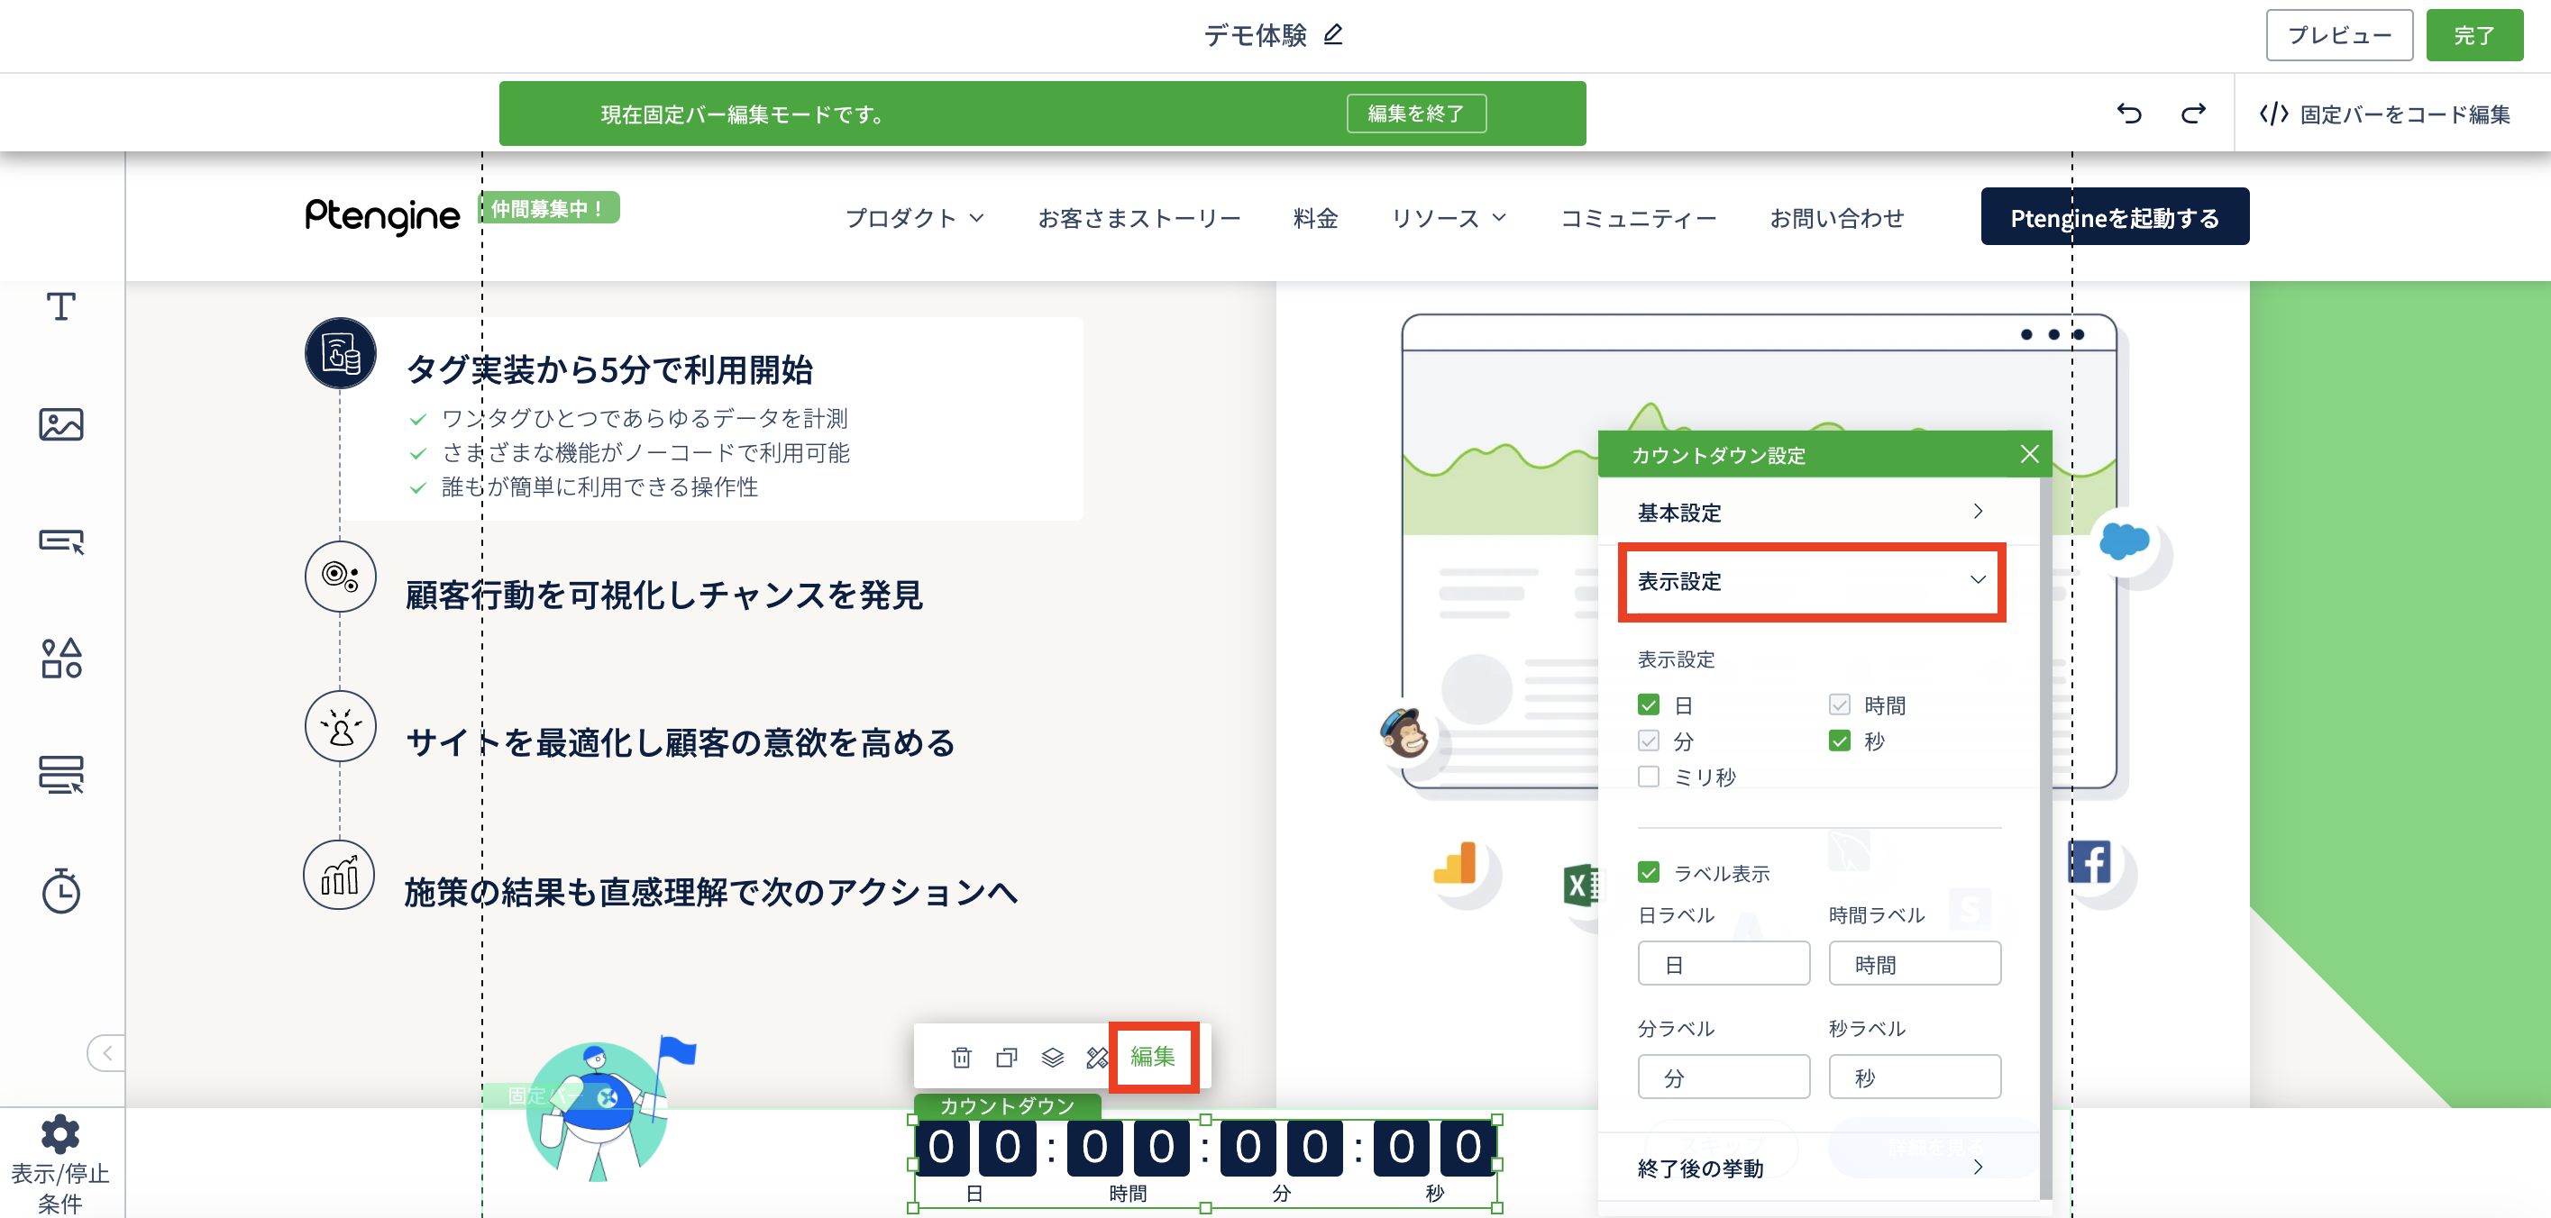
Task: Click the 分ラベル input field
Action: pos(1724,1077)
